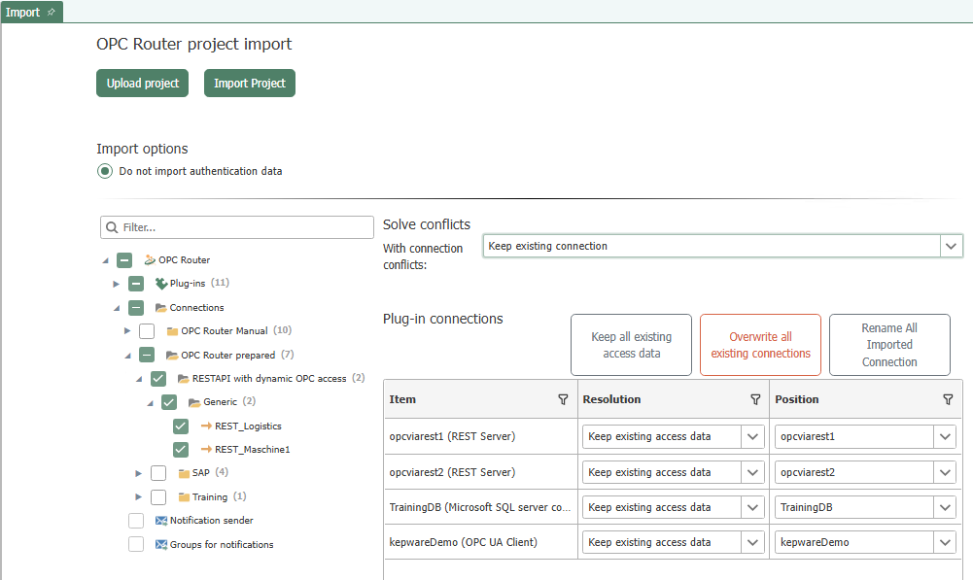The image size is (973, 580).
Task: Expand the SAP tree node
Action: pos(138,473)
